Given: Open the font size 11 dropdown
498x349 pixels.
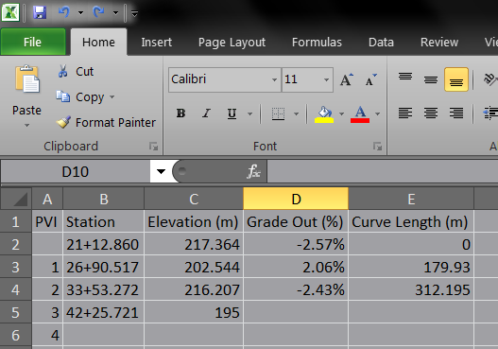Looking at the screenshot, I should tap(327, 79).
